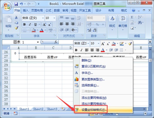
Task: Choose 添加主要网格线(M) from context menu
Action: coord(103,98)
